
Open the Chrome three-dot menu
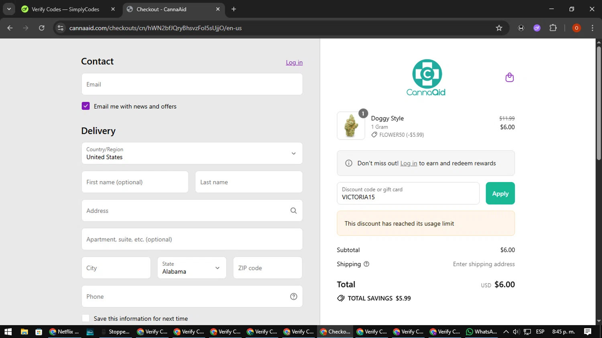tap(592, 28)
